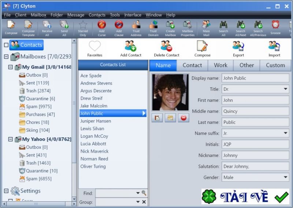Open the Find field dropdown arrow

[138, 193]
